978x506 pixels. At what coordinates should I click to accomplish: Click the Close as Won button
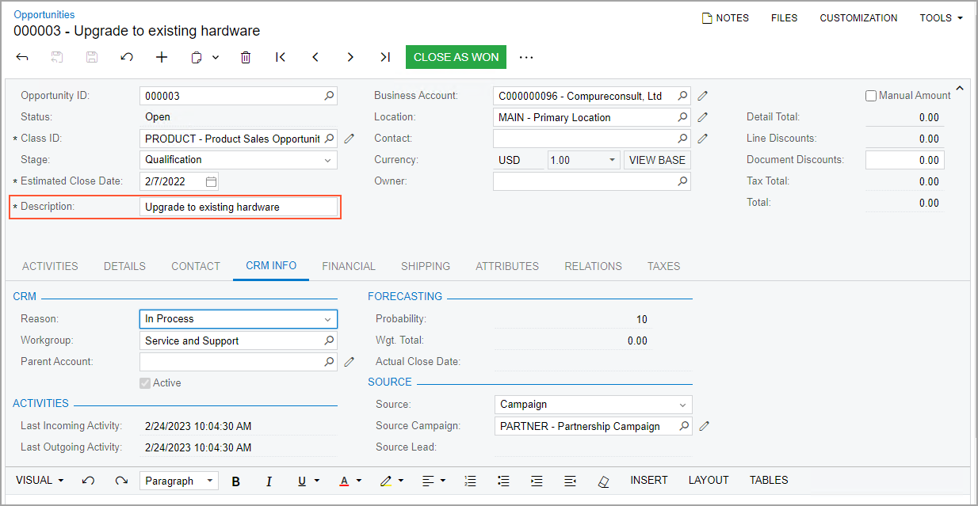(456, 57)
